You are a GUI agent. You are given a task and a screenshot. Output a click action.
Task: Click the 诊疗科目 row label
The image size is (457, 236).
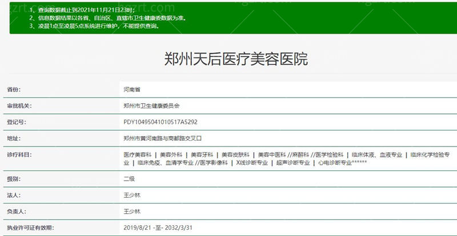pyautogui.click(x=19, y=155)
